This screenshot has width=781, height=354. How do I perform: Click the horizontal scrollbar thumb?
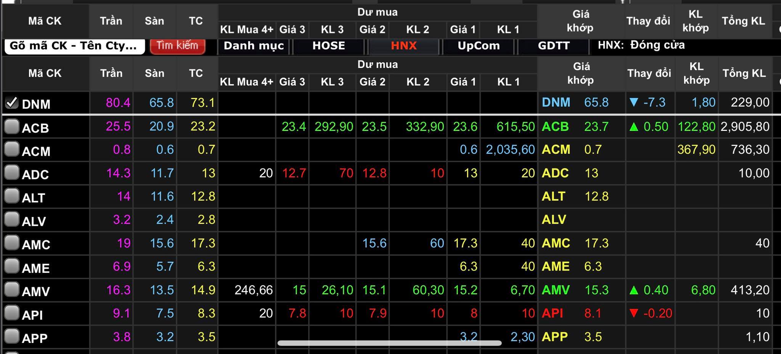coord(389,343)
